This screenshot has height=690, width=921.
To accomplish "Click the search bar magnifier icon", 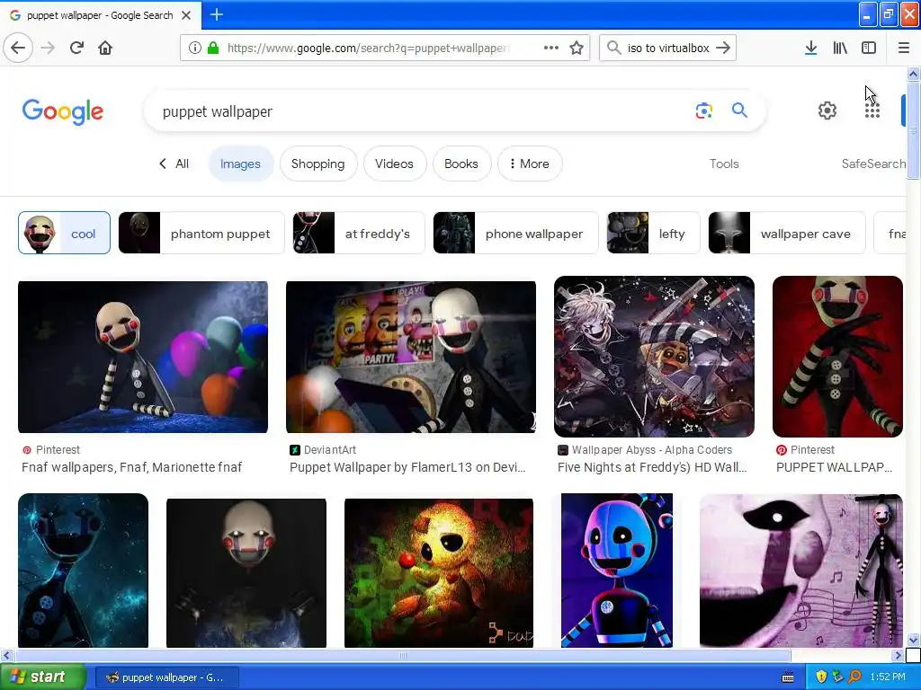I will click(613, 48).
